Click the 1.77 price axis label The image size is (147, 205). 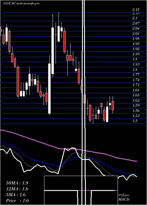[x=136, y=75]
